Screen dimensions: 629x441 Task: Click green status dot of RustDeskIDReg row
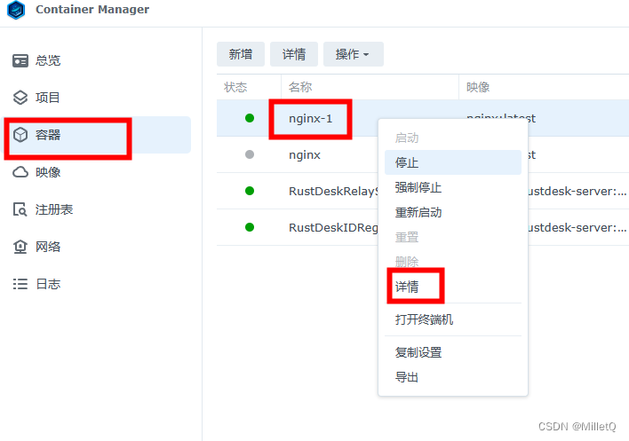250,227
